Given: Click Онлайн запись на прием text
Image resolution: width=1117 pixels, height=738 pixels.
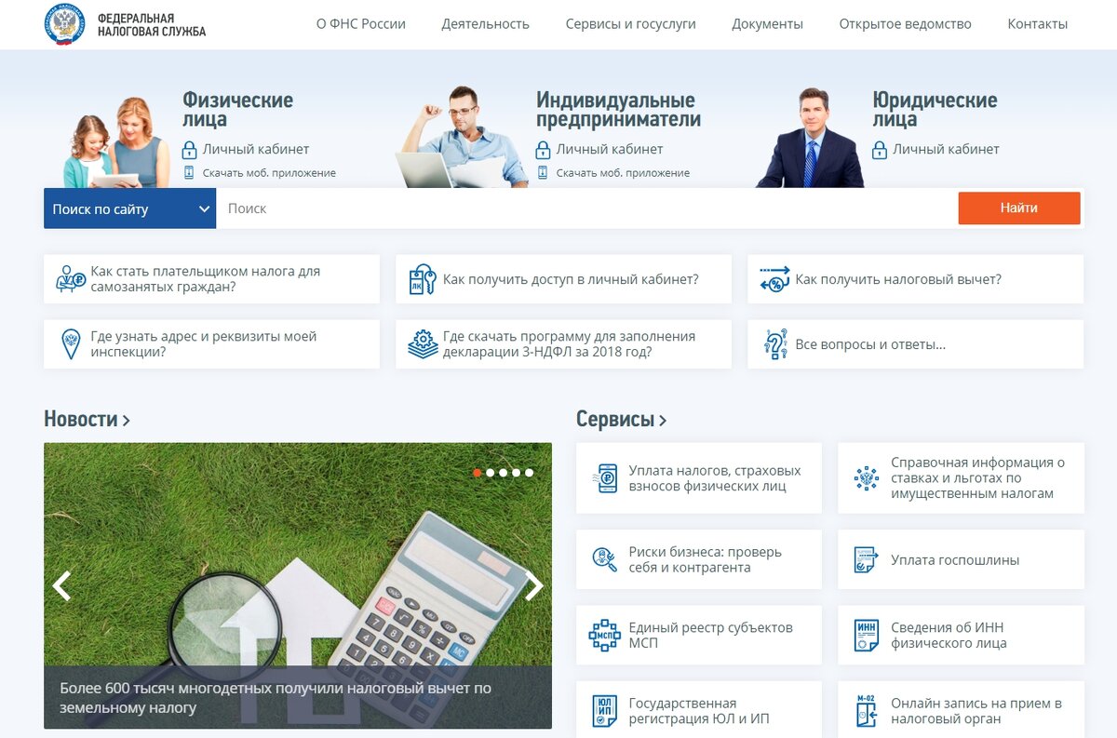Looking at the screenshot, I should coord(976,711).
